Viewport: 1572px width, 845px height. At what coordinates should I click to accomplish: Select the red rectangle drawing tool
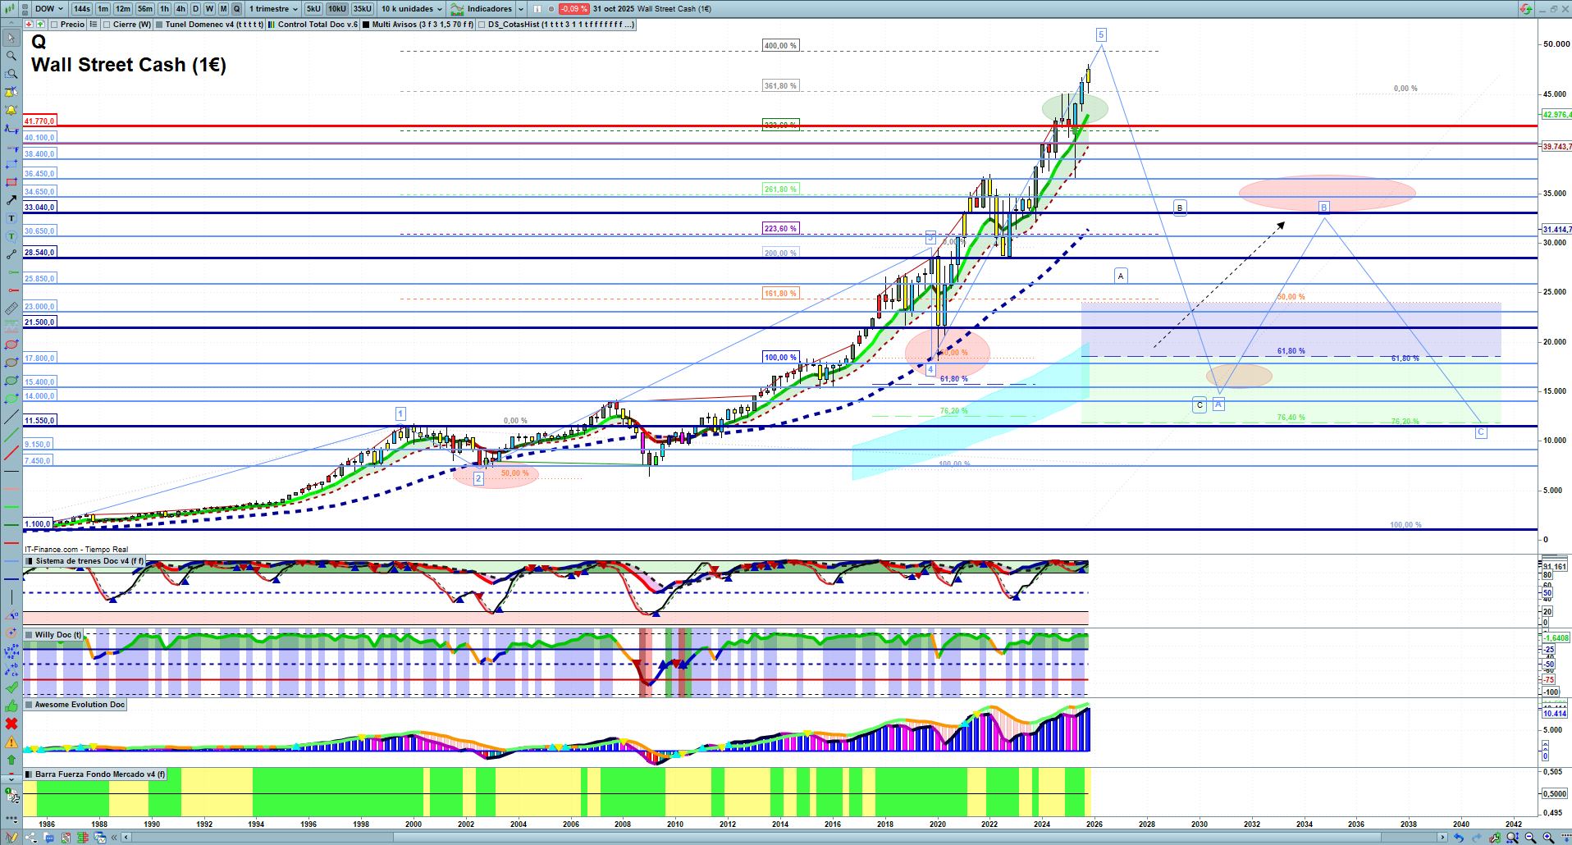(x=11, y=182)
